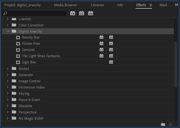Select the RG Magic Bullet folder label
This screenshot has width=180, height=128.
tap(31, 118)
